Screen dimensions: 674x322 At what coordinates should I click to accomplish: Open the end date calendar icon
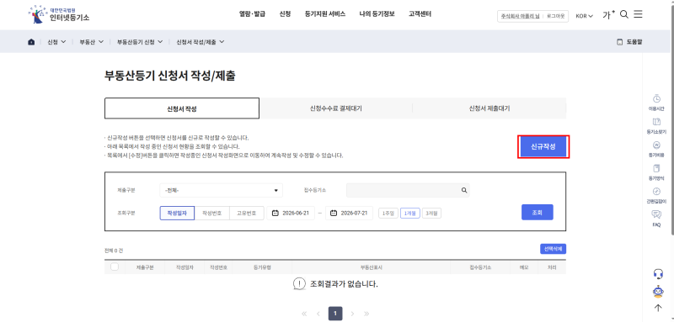point(334,213)
